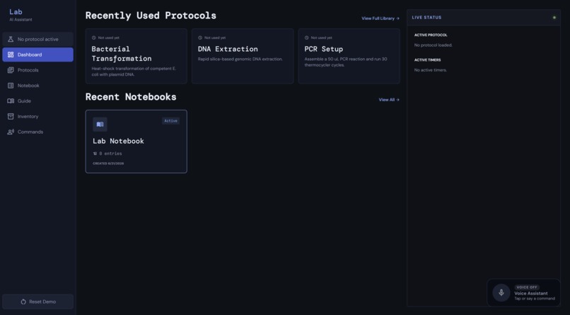Click clock icon on PCR Setup card
570x315 pixels.
[x=306, y=38]
